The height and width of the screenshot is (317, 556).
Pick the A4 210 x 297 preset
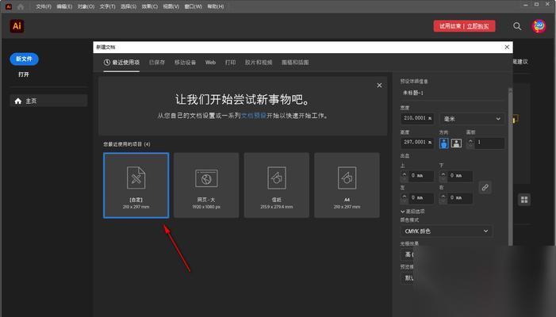(x=347, y=185)
